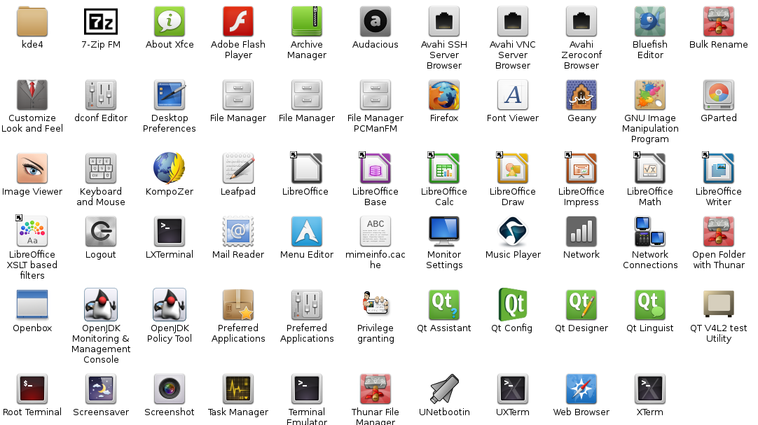Launch Archive Manager

pos(306,22)
